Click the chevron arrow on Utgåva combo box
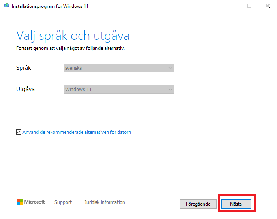Viewport: 277px width, 219px height. tap(170, 90)
